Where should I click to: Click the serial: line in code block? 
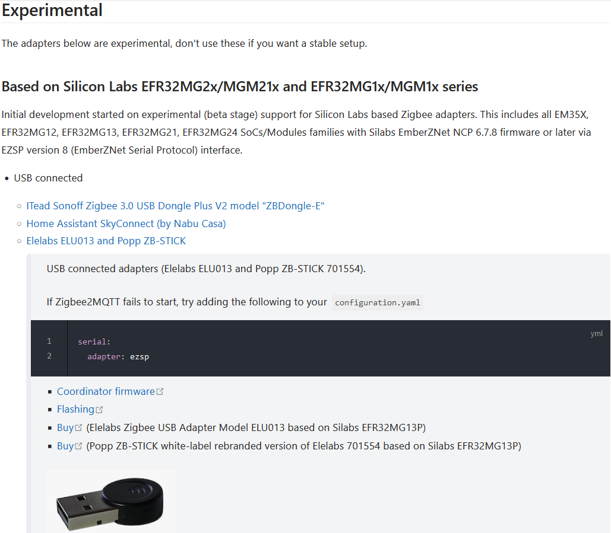pos(94,341)
